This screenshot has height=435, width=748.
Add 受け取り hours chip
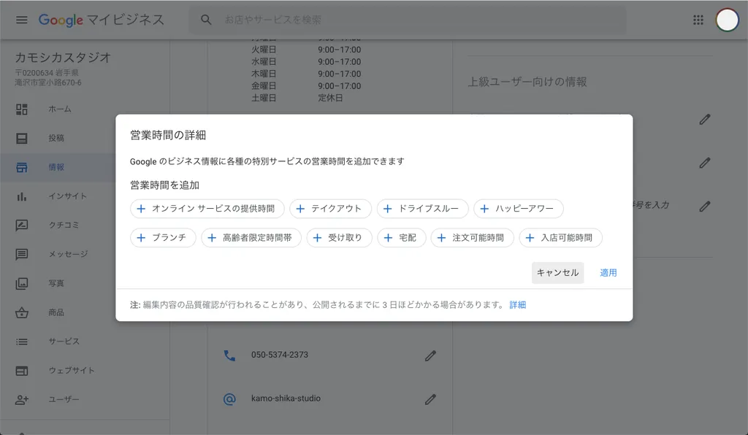click(x=339, y=238)
